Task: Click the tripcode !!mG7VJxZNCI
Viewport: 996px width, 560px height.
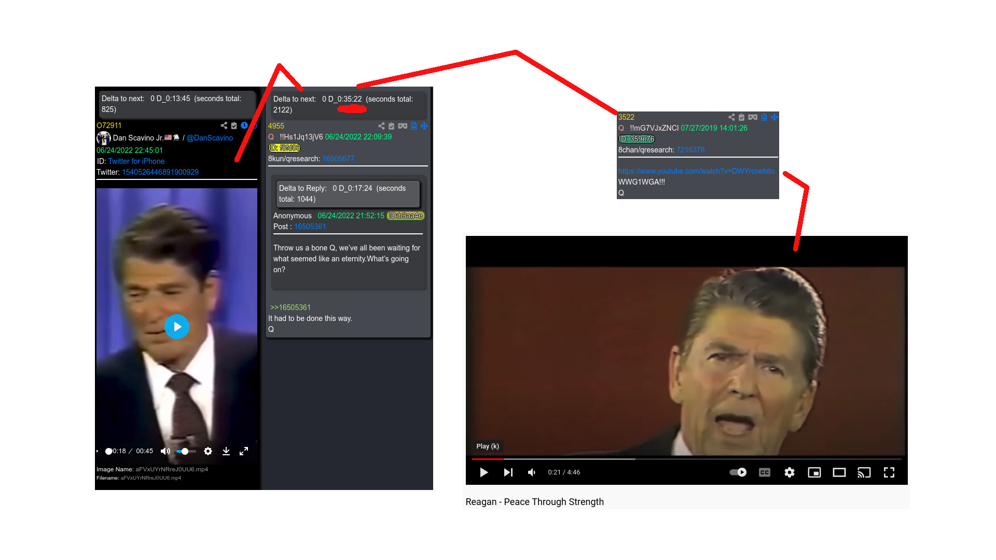Action: coord(654,128)
